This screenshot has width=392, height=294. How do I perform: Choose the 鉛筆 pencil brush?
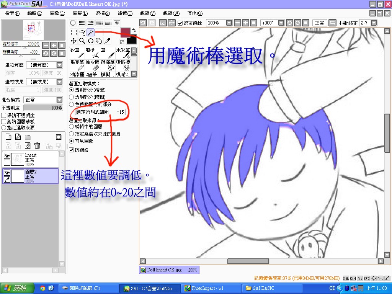pos(77,53)
